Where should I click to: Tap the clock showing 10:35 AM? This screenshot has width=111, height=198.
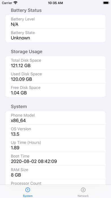[x=55, y=3]
